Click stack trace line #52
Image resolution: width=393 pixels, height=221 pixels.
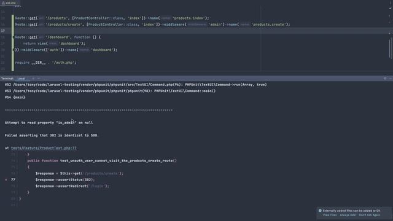tap(136, 85)
